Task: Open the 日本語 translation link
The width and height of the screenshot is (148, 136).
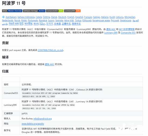Action: click(x=57, y=24)
